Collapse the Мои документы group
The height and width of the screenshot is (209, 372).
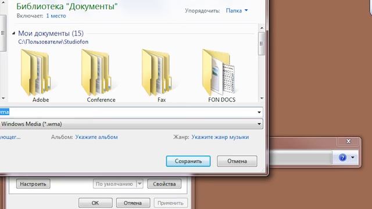tap(13, 34)
